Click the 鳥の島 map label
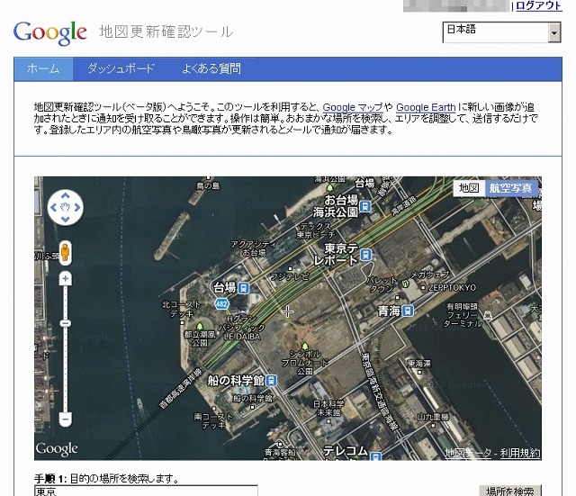 (x=208, y=186)
